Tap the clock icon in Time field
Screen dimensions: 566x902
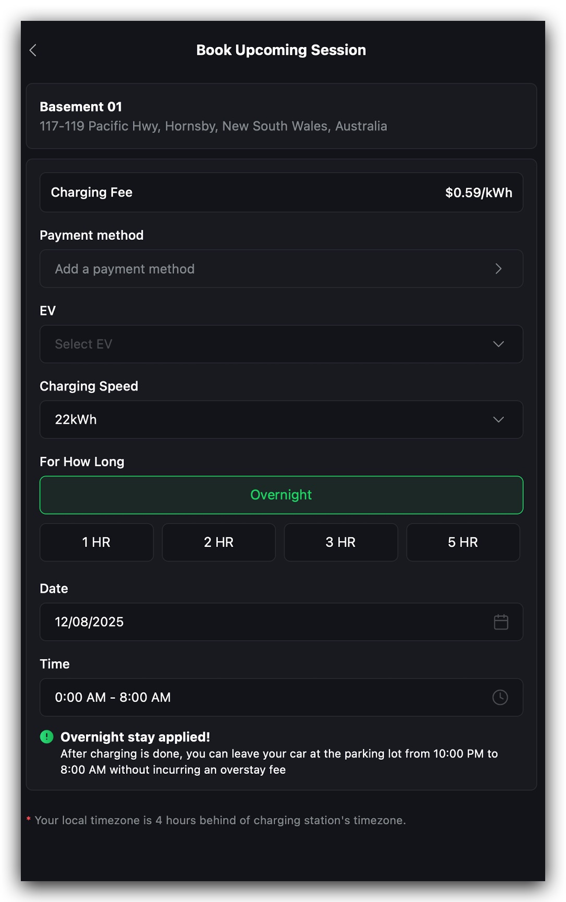(500, 697)
